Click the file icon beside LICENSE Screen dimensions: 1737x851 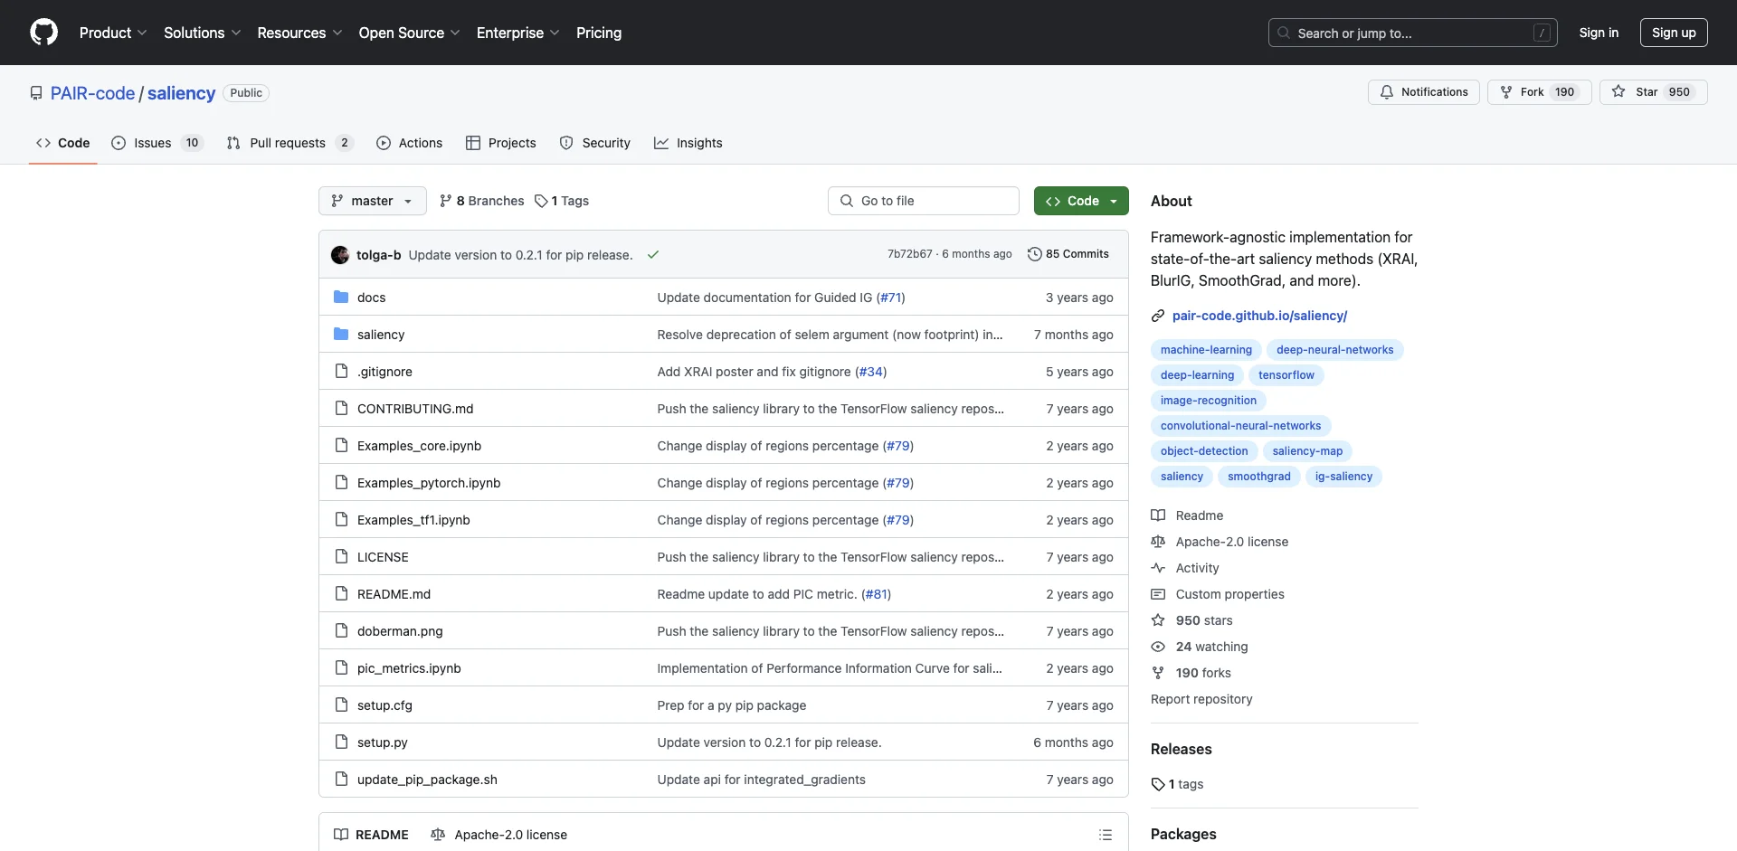[341, 556]
